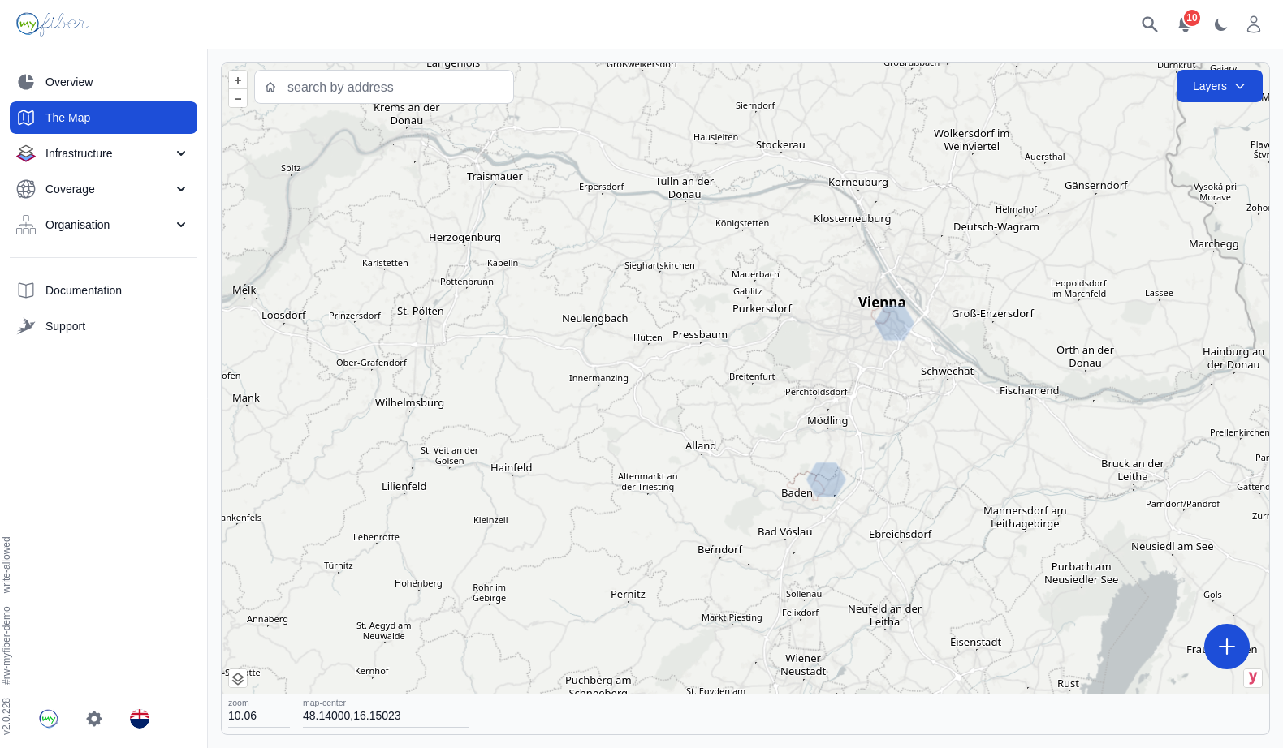Image resolution: width=1283 pixels, height=748 pixels.
Task: Zoom out on the map with minus
Action: pos(238,99)
